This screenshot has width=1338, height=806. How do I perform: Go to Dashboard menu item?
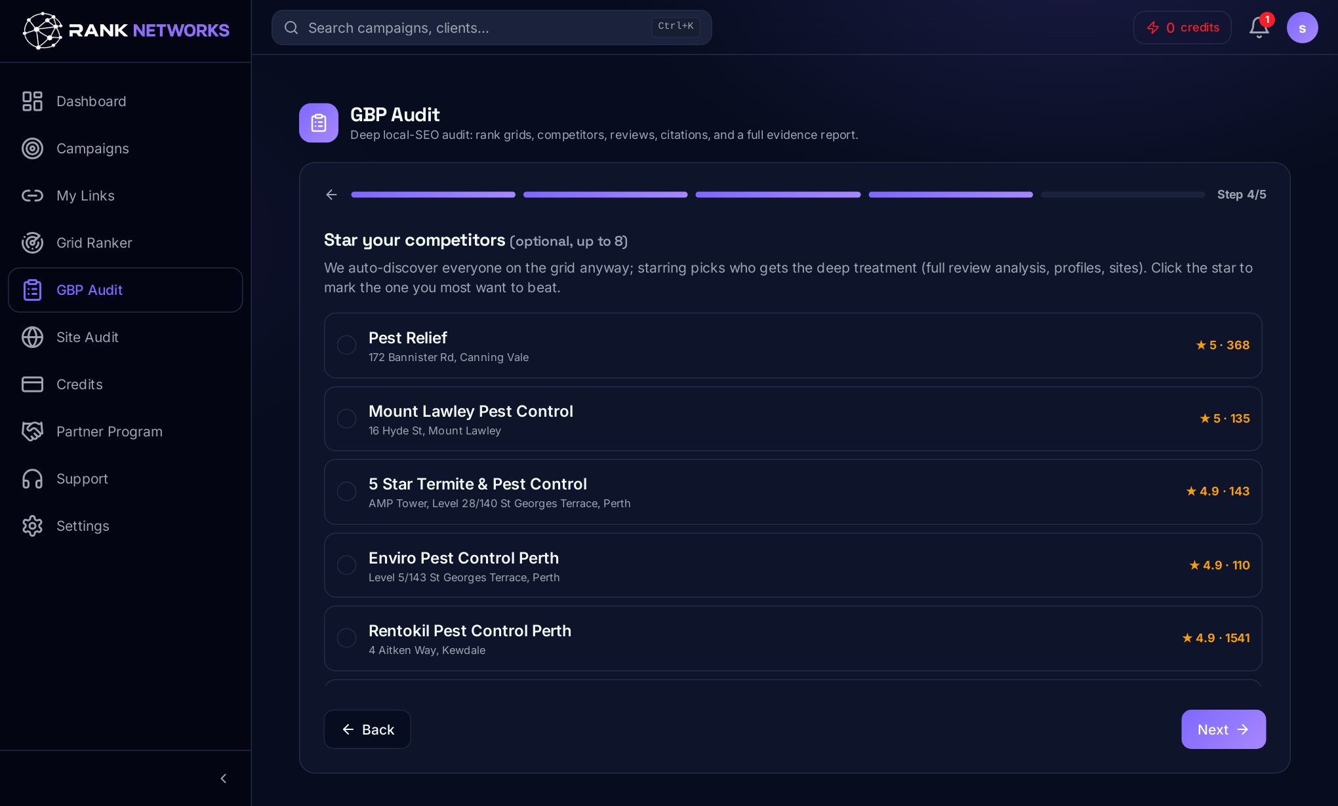(125, 101)
